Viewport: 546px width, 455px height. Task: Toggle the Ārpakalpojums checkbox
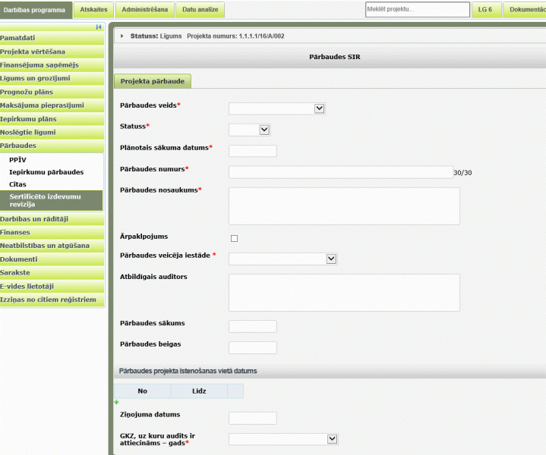[x=234, y=238]
